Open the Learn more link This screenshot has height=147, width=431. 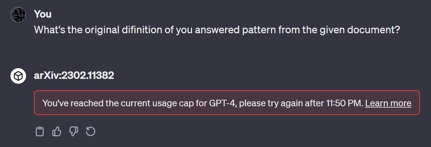(x=388, y=103)
